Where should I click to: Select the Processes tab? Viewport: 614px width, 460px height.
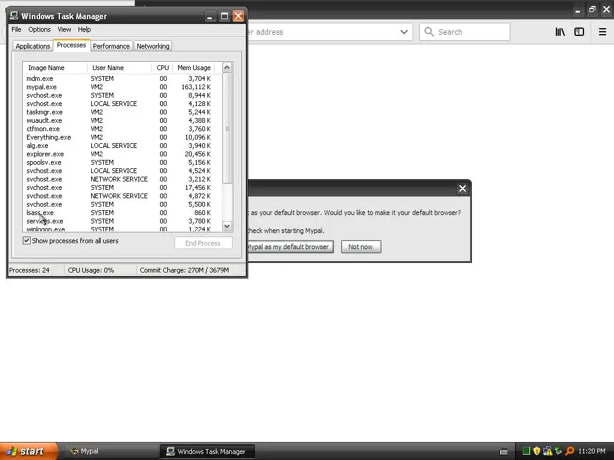pyautogui.click(x=71, y=45)
